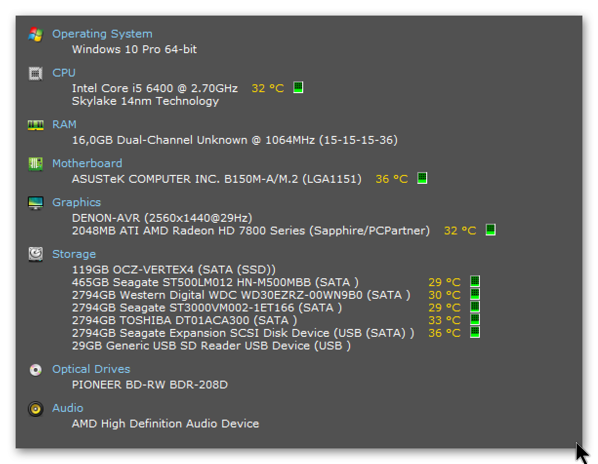The height and width of the screenshot is (464, 598).
Task: Select the Storage section heading
Action: [74, 254]
